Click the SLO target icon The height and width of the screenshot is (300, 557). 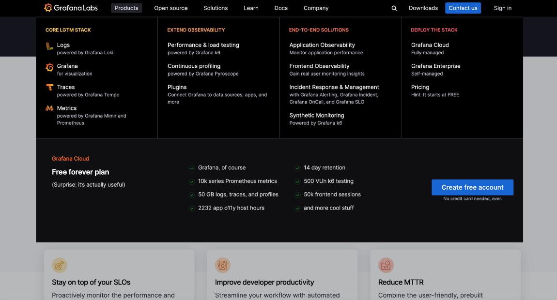(x=60, y=265)
